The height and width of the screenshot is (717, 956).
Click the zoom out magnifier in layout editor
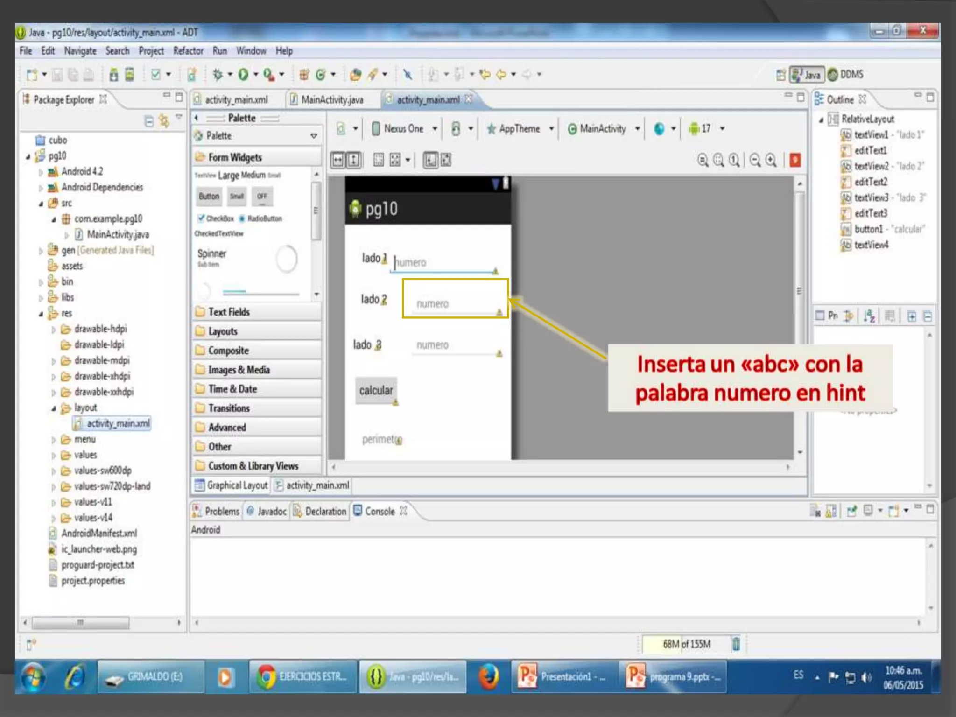pyautogui.click(x=754, y=161)
